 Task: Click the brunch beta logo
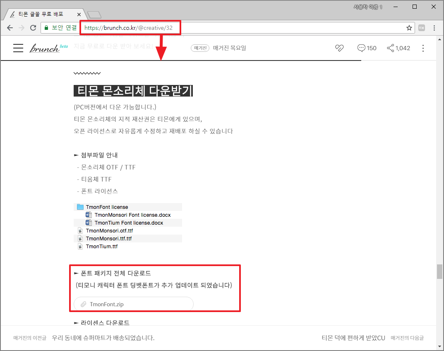(49, 48)
